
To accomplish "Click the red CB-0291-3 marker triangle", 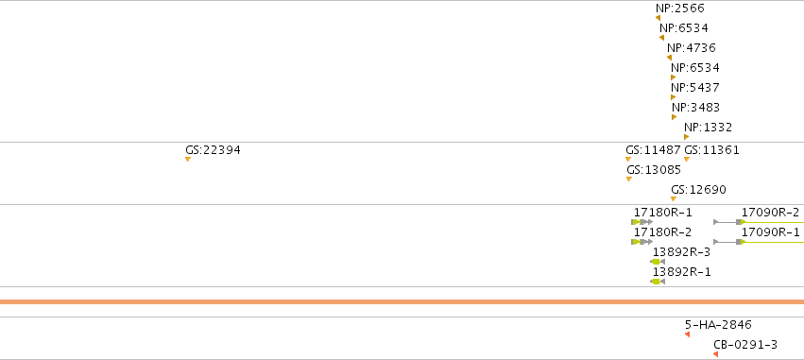I will pyautogui.click(x=715, y=354).
